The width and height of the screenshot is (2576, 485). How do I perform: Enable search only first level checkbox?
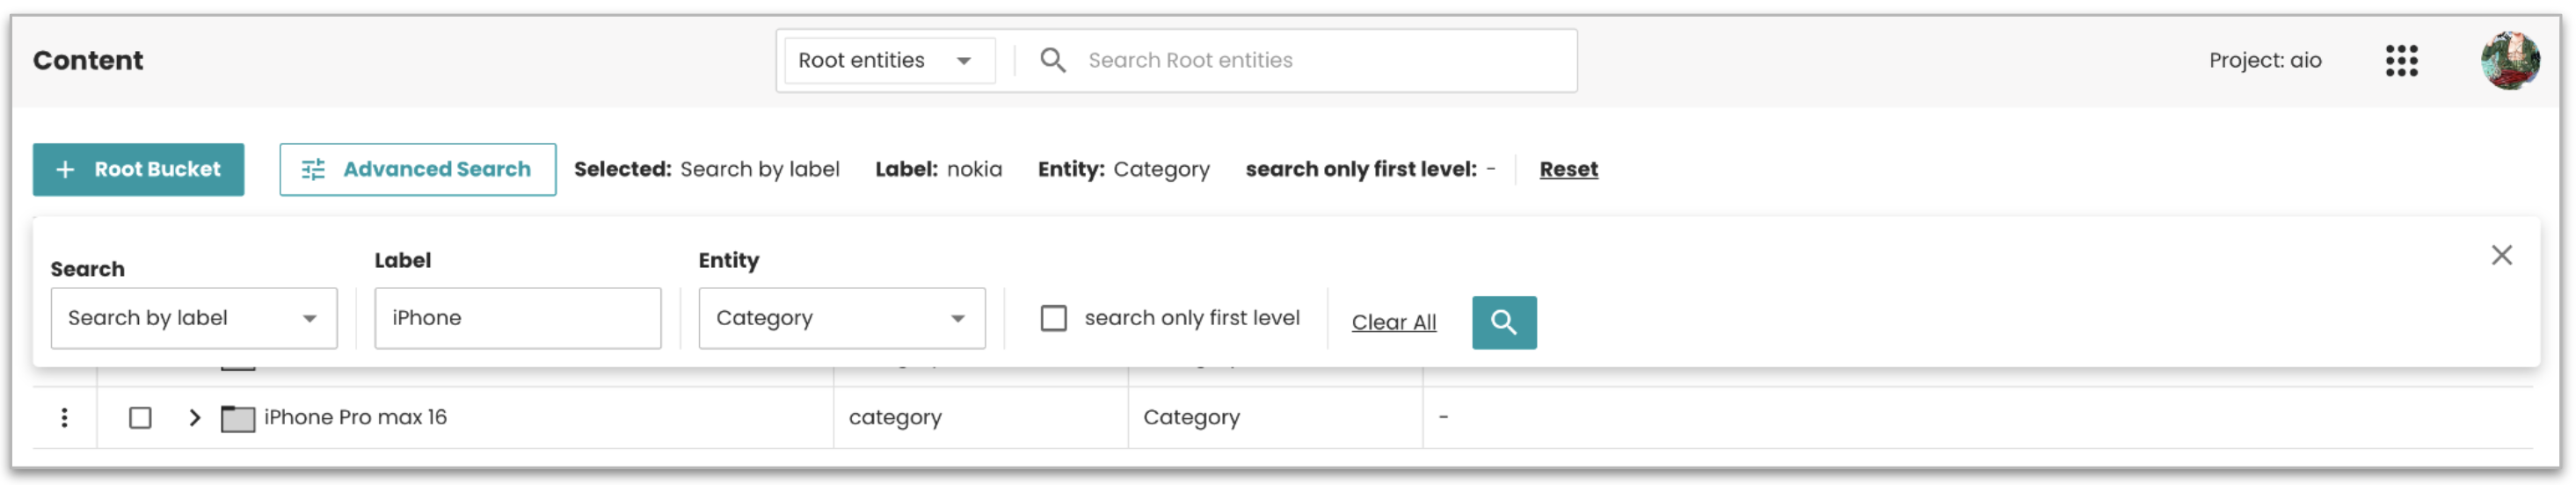[x=1053, y=318]
